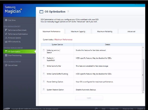Click the Disk Drive sidebar icon

coord(6,20)
